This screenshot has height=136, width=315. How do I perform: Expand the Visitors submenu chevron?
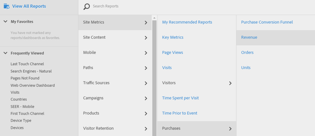point(230,83)
